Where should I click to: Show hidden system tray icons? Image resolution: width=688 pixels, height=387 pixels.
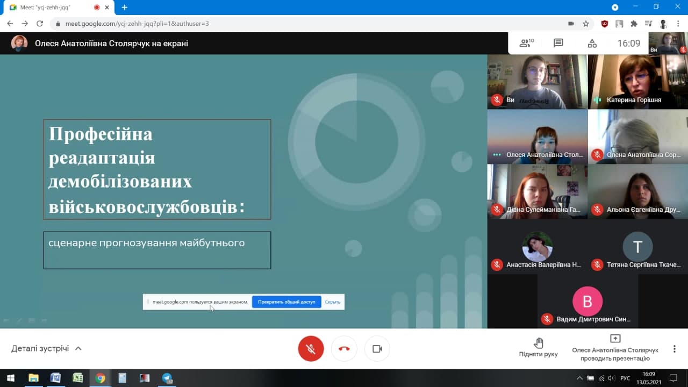tap(579, 378)
